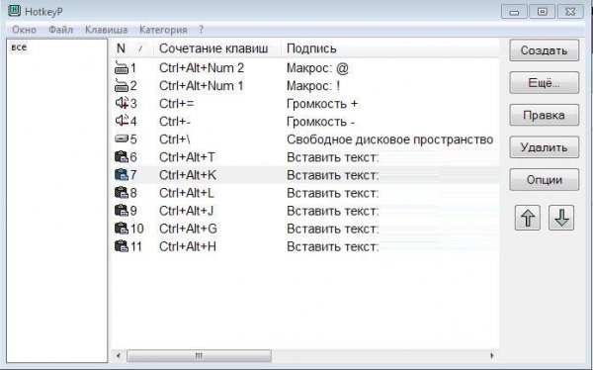Click Вставить текст: in row 11
This screenshot has height=370, width=593.
coord(333,246)
